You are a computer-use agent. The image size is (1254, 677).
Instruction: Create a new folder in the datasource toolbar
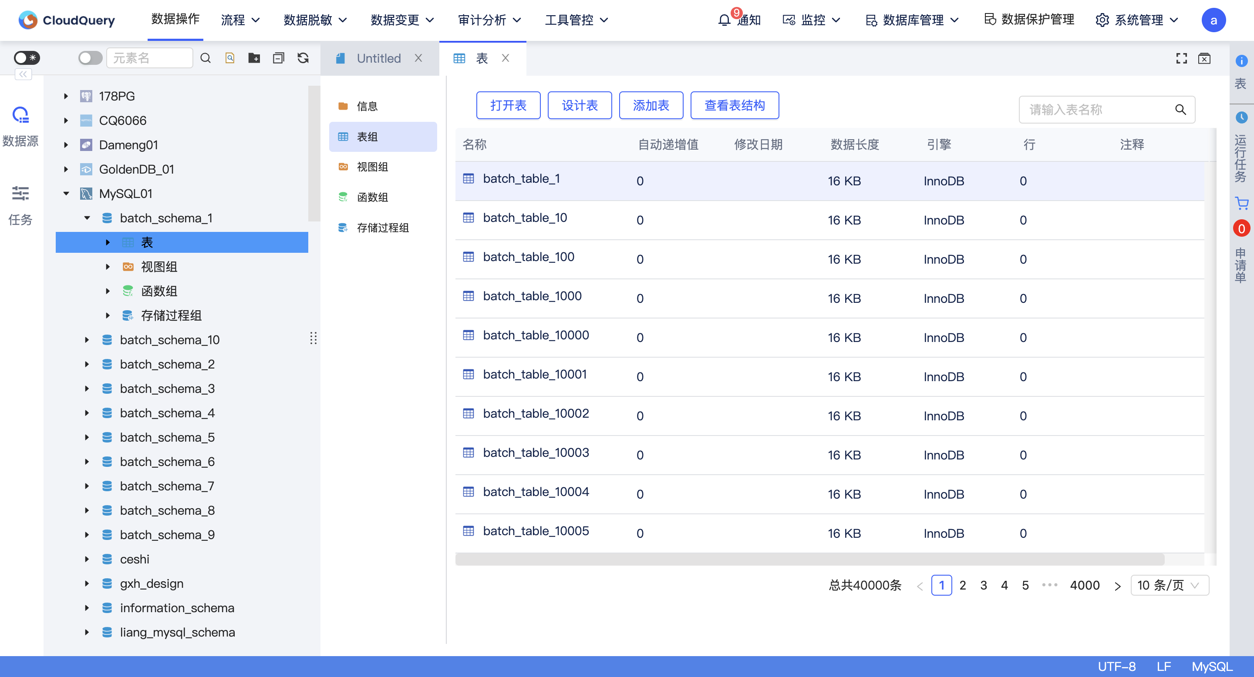click(x=253, y=57)
